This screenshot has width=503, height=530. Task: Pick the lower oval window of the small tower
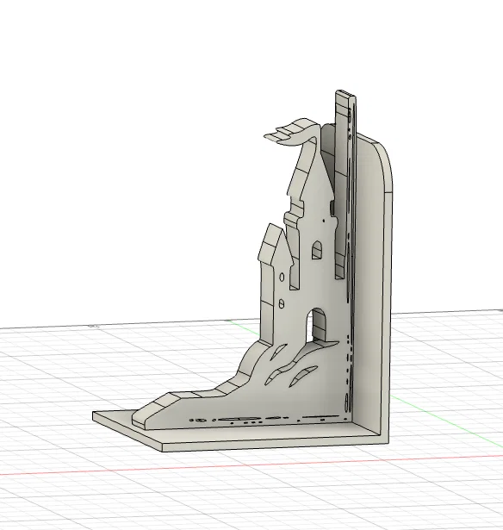(282, 304)
